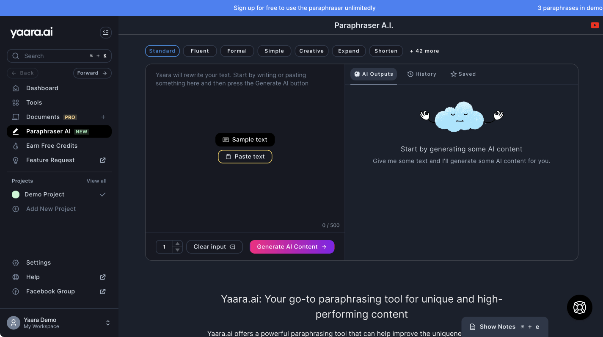Open Feature Request via its external link icon
The height and width of the screenshot is (337, 603).
point(102,160)
